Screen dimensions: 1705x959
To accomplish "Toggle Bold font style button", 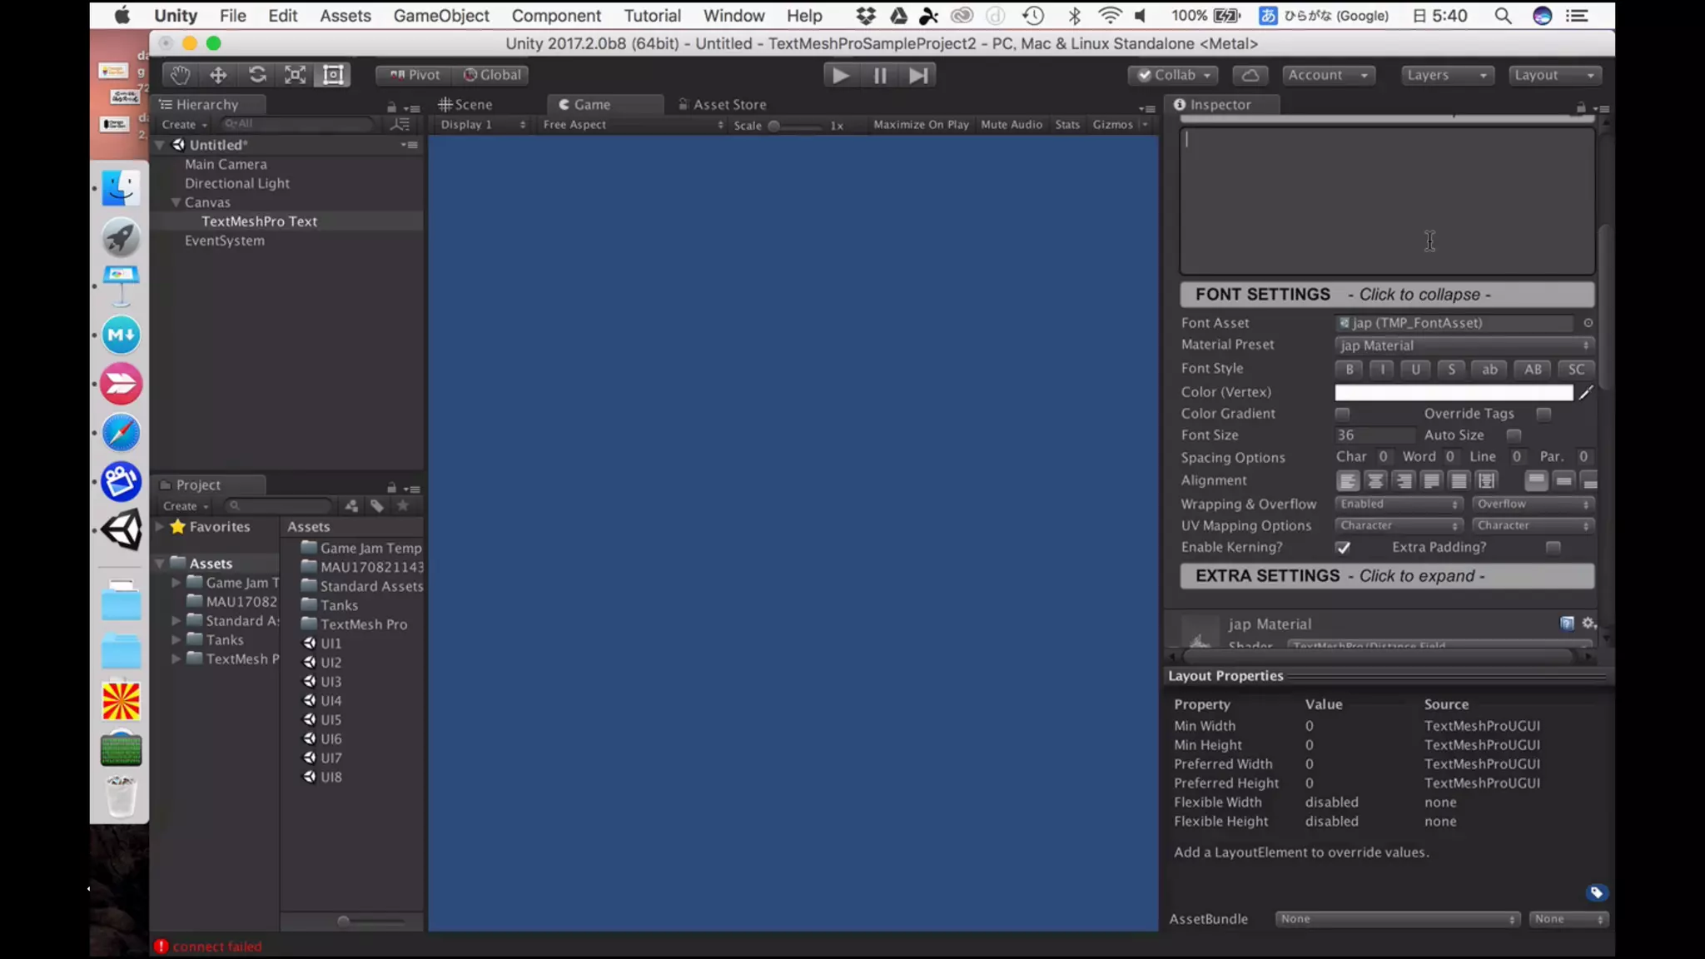I will pyautogui.click(x=1349, y=370).
